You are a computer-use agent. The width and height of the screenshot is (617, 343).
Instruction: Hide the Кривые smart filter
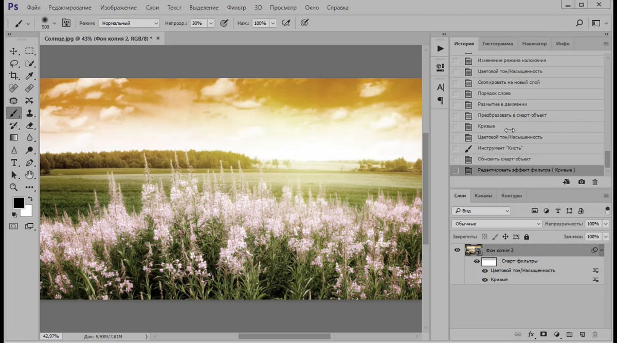pos(485,280)
